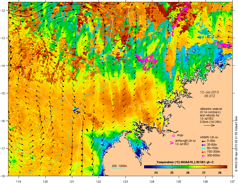Image resolution: width=238 pixels, height=184 pixels.
Task: Click the black 0-30m arrow legend symbol
Action: 203,141
